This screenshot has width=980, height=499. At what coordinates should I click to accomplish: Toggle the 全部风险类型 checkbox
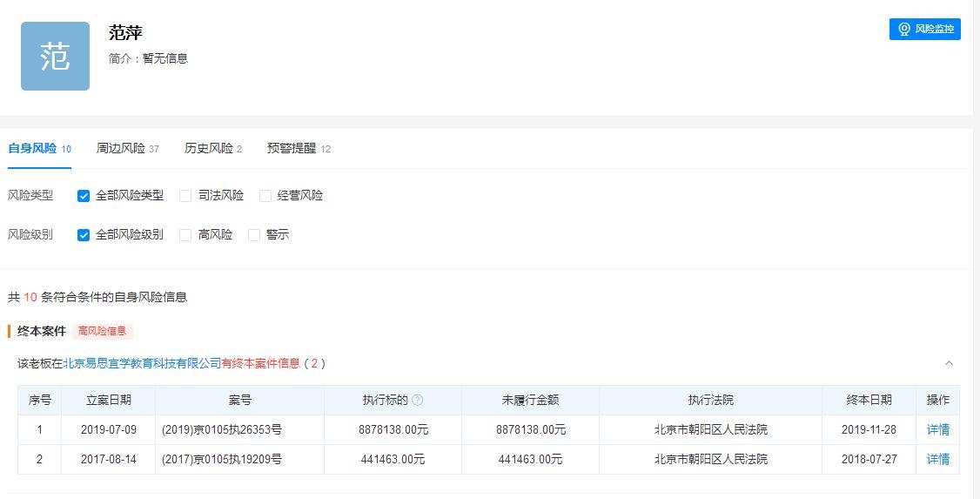84,196
